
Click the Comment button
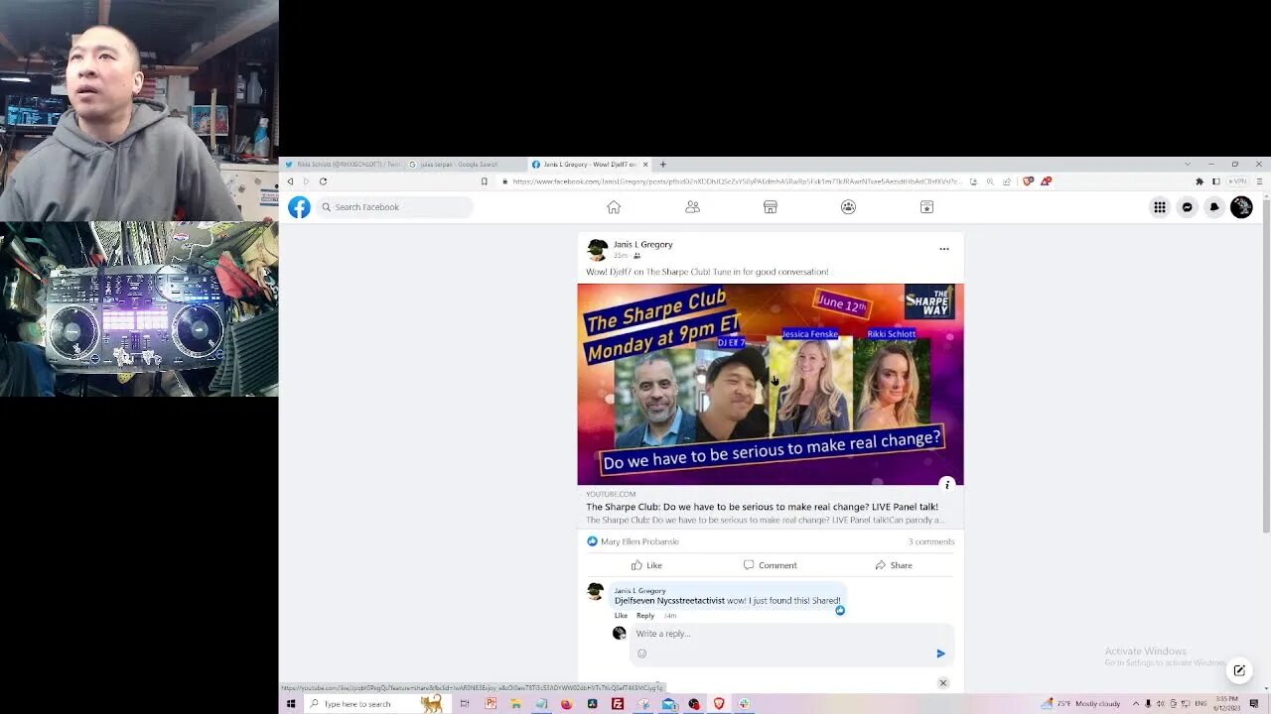[770, 565]
